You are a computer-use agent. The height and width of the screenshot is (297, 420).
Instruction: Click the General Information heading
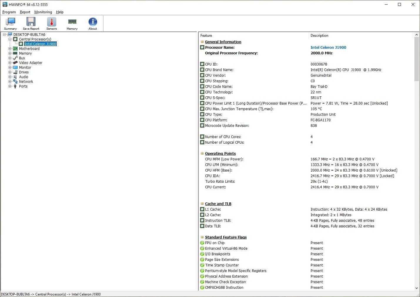click(223, 42)
